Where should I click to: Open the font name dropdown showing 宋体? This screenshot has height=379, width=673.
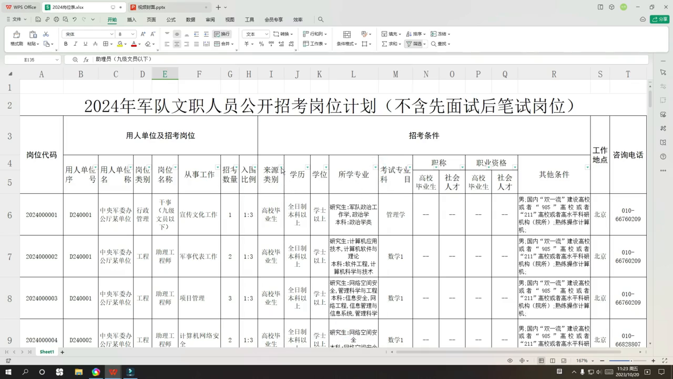click(88, 34)
